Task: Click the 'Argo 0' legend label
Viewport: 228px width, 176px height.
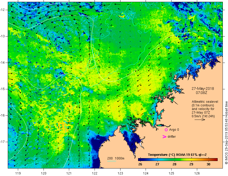Action: click(x=174, y=130)
